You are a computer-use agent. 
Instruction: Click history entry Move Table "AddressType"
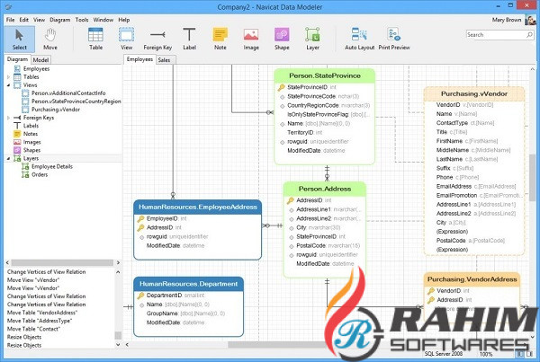click(x=40, y=321)
